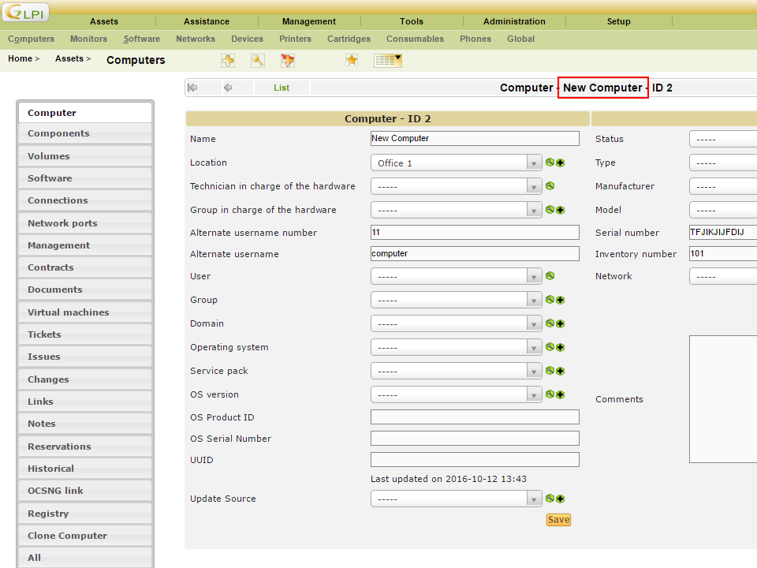This screenshot has width=757, height=568.
Task: Expand the Domain dropdown
Action: tap(456, 323)
